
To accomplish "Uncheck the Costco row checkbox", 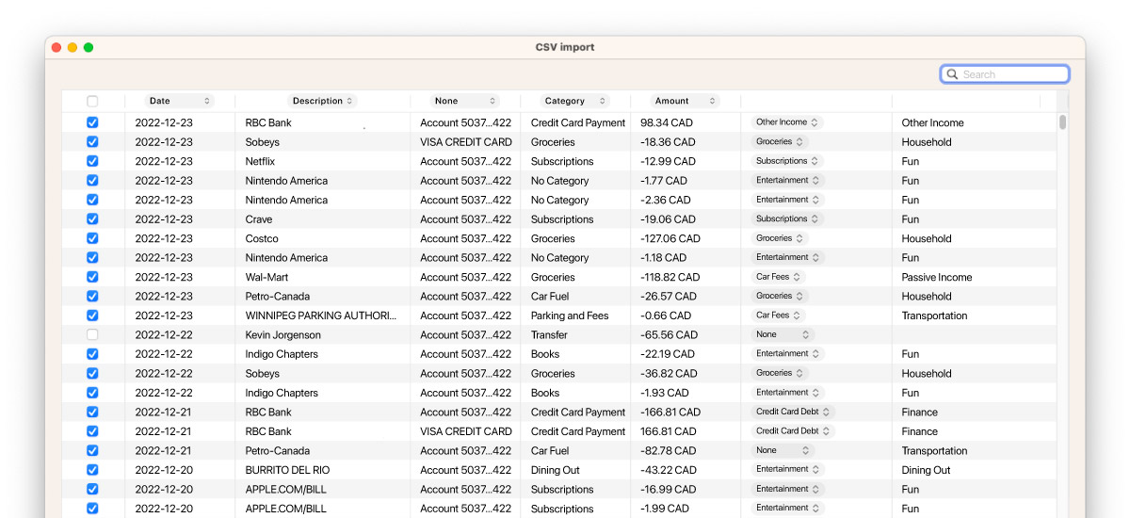I will coord(92,238).
